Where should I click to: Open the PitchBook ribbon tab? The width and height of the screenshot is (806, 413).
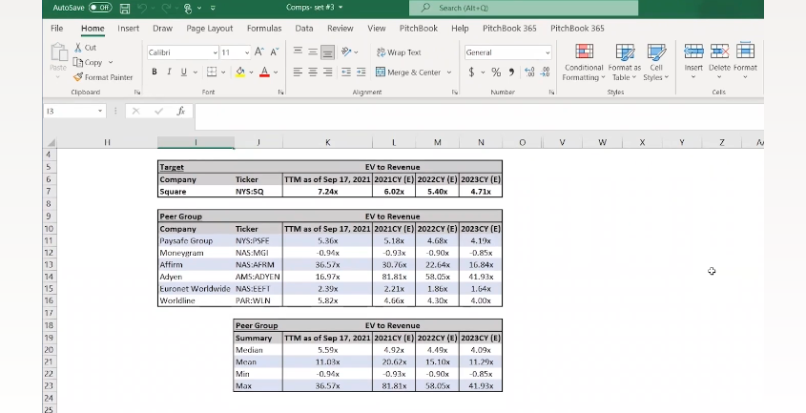pos(419,29)
